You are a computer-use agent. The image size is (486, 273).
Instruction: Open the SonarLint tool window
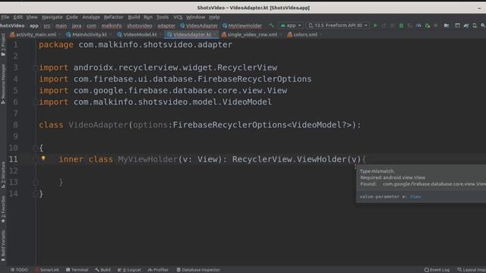point(47,270)
